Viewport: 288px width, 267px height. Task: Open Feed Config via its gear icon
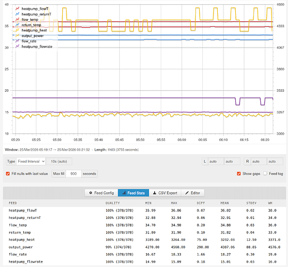(90, 193)
